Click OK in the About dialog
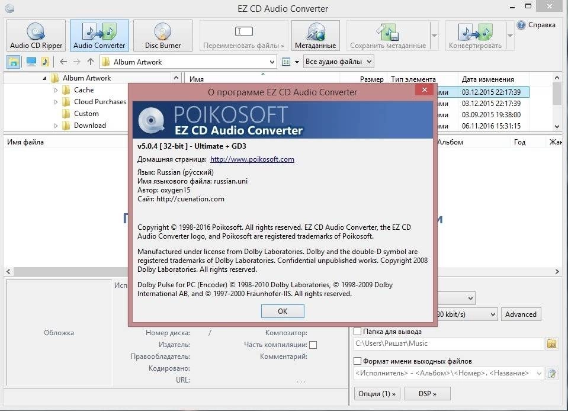The image size is (568, 411). (x=283, y=312)
